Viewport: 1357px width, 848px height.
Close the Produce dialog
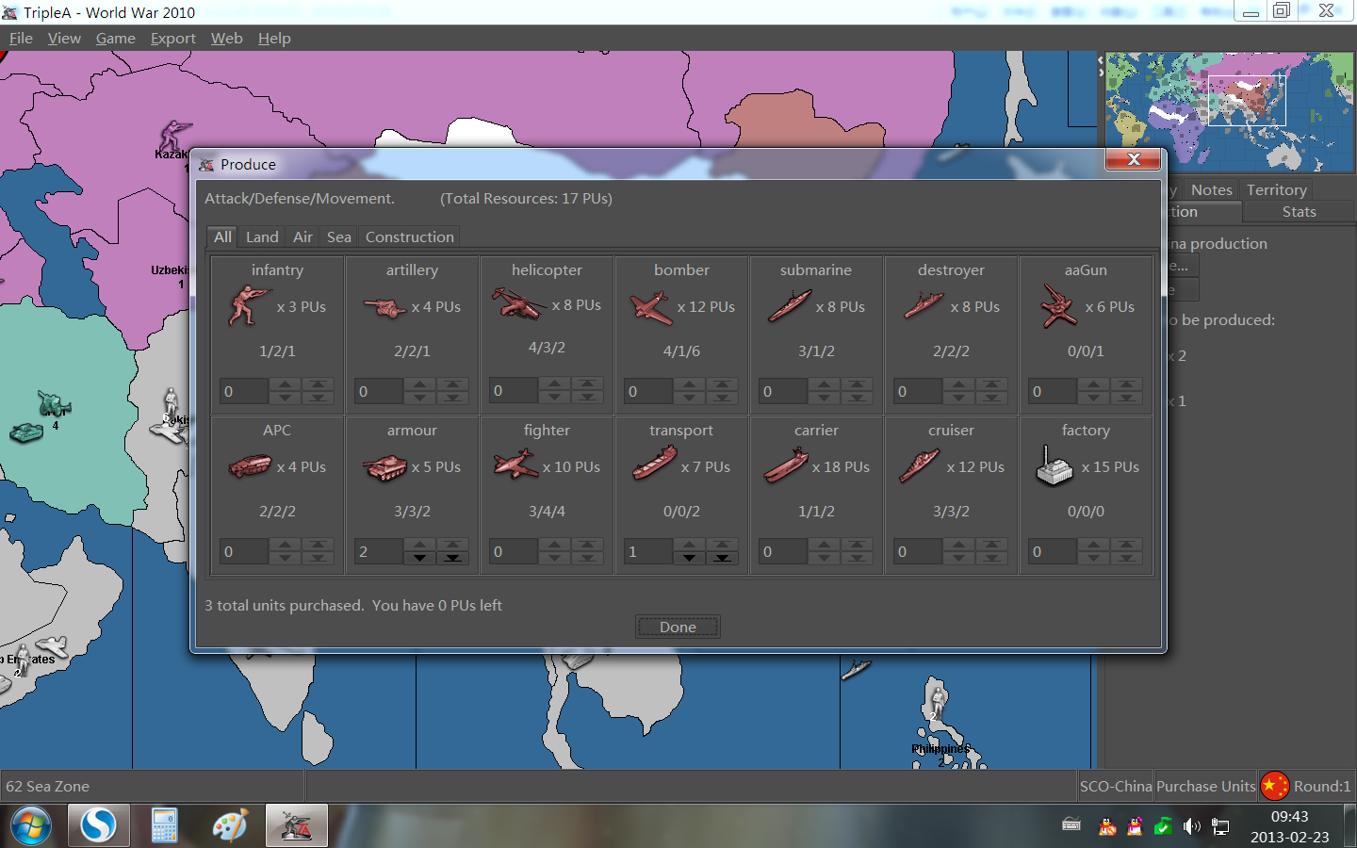click(1134, 159)
